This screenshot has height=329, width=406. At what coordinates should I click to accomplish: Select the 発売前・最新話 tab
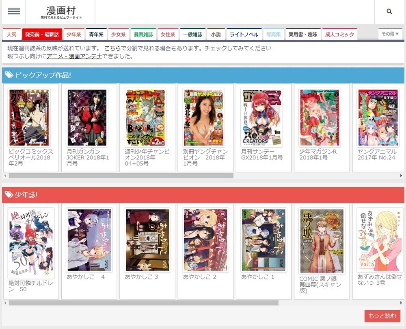pos(42,34)
